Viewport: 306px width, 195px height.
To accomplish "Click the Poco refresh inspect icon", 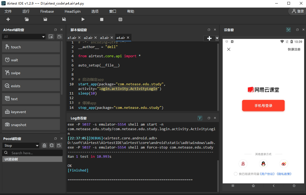I will coord(51,146).
